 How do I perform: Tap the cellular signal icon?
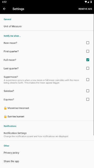[88, 2]
